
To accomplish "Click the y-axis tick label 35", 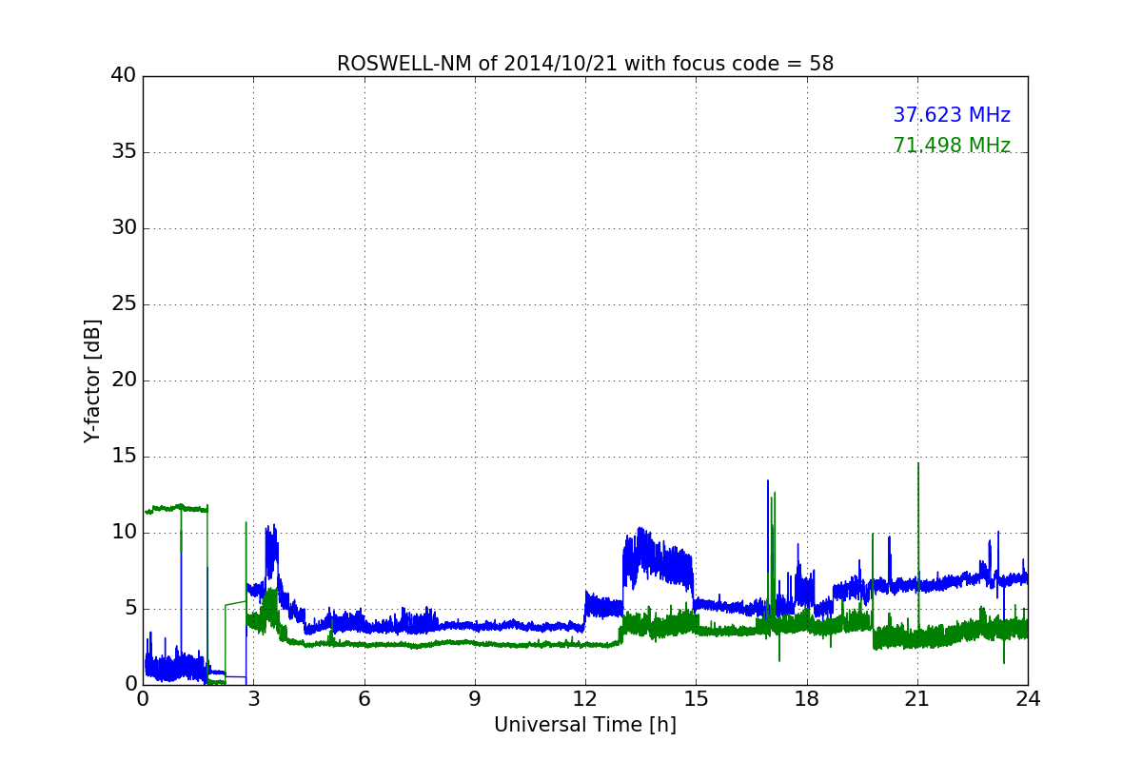I will click(123, 152).
